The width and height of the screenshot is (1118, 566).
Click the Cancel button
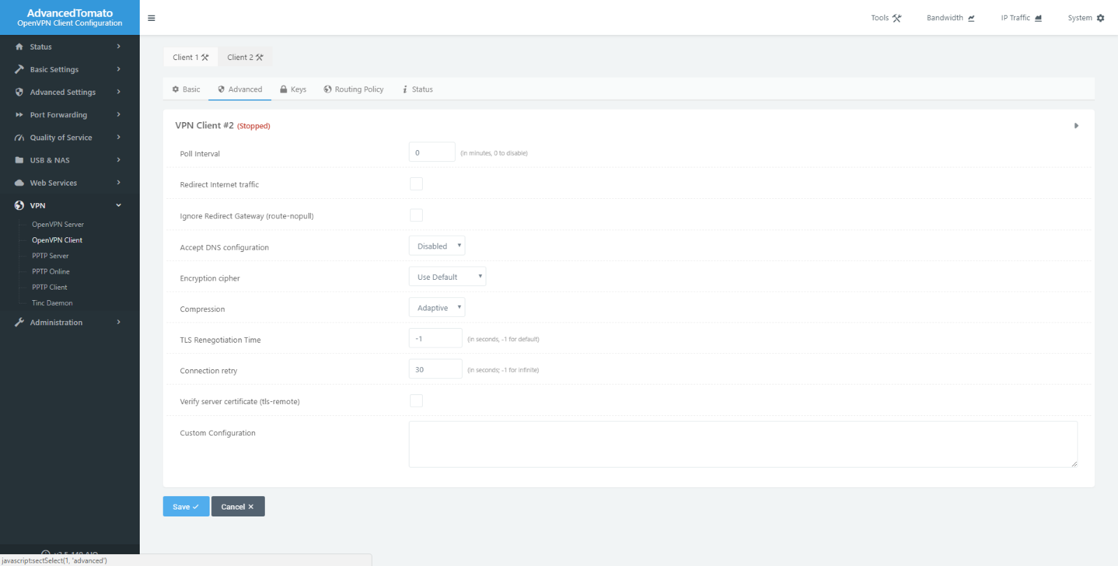[x=238, y=507]
